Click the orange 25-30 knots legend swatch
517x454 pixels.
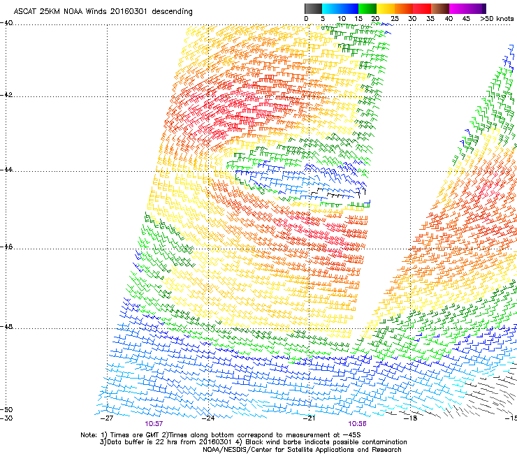(x=404, y=8)
